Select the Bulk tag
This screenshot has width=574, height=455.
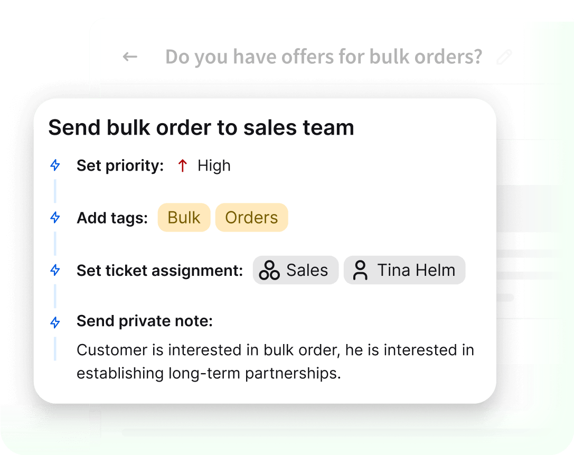point(184,217)
